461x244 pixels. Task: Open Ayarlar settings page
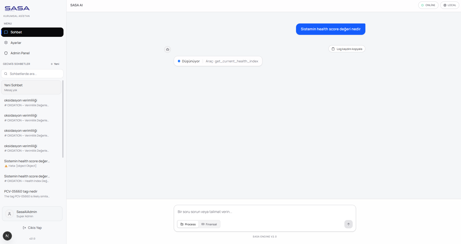(32, 43)
